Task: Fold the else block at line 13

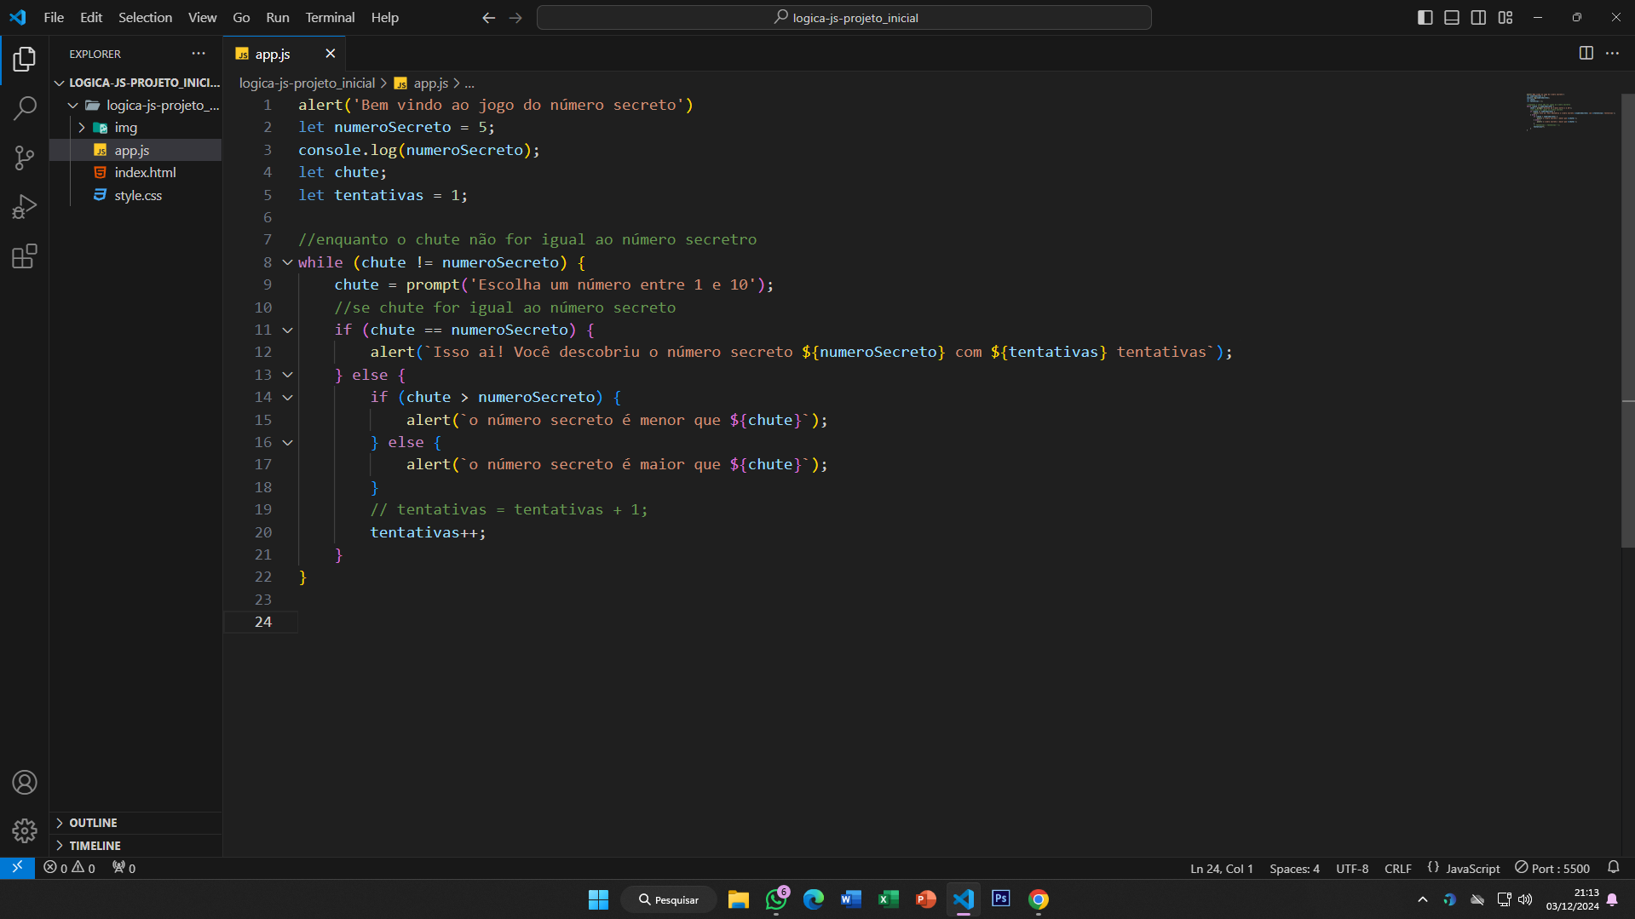Action: click(288, 375)
